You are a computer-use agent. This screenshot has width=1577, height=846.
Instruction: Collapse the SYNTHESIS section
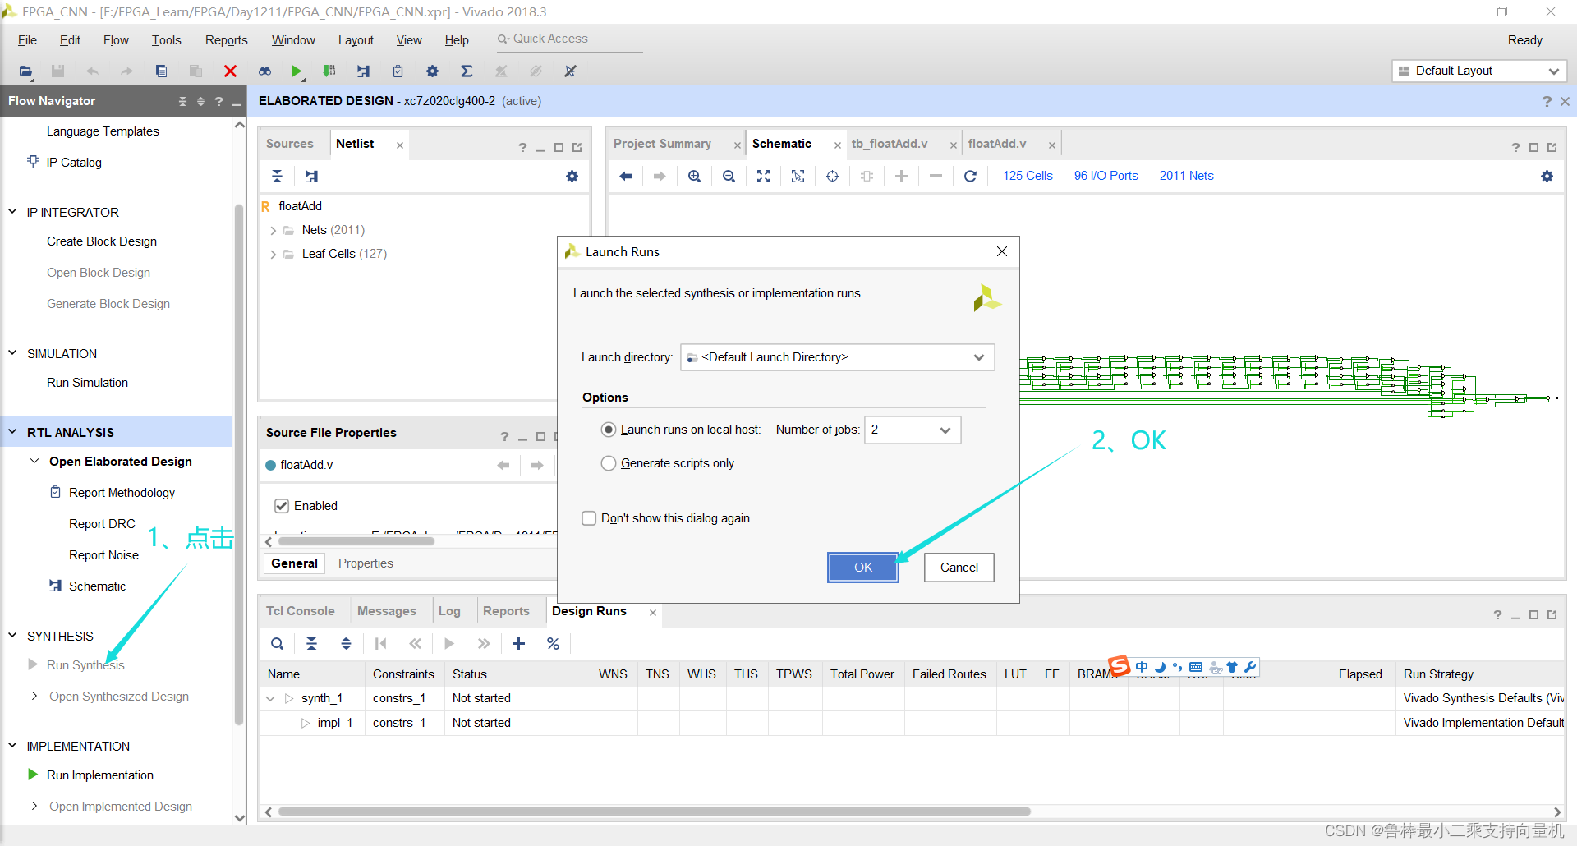click(12, 635)
